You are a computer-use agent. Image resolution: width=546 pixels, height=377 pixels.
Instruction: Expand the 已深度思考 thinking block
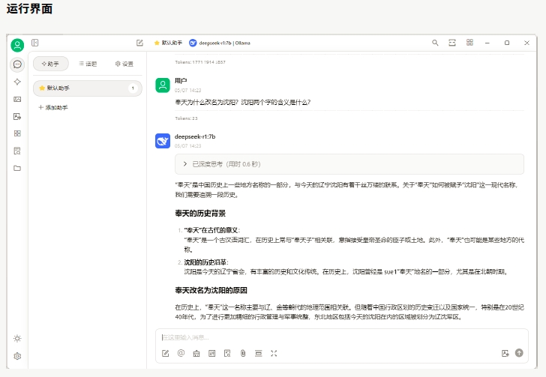(x=349, y=164)
